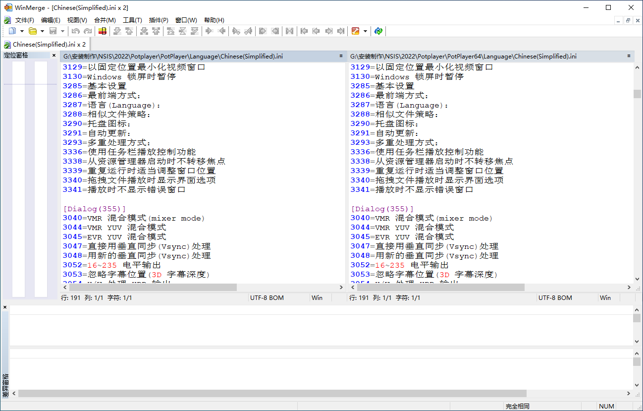Click the New document toolbar icon
The image size is (643, 411).
pos(12,31)
